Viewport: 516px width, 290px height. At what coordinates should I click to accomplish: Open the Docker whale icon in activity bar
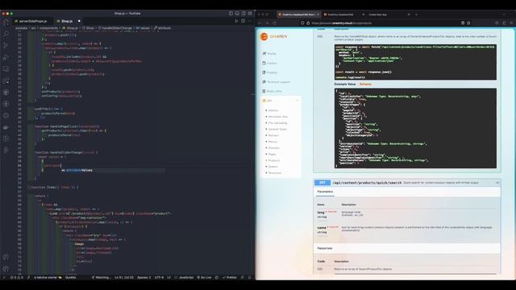[6, 127]
